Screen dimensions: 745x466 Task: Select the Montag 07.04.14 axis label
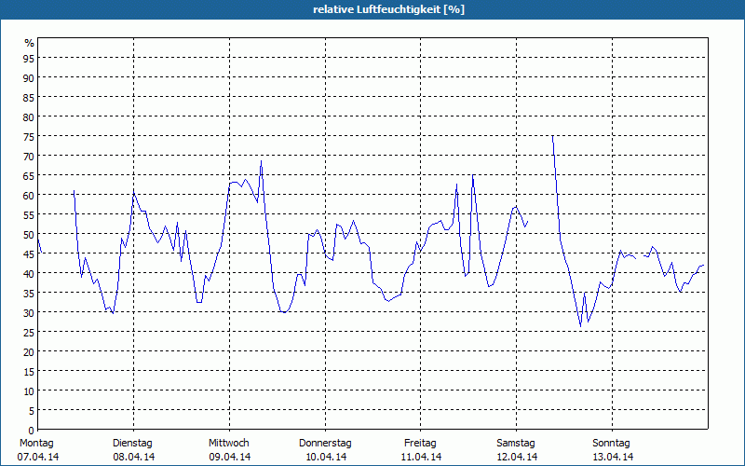[x=38, y=450]
